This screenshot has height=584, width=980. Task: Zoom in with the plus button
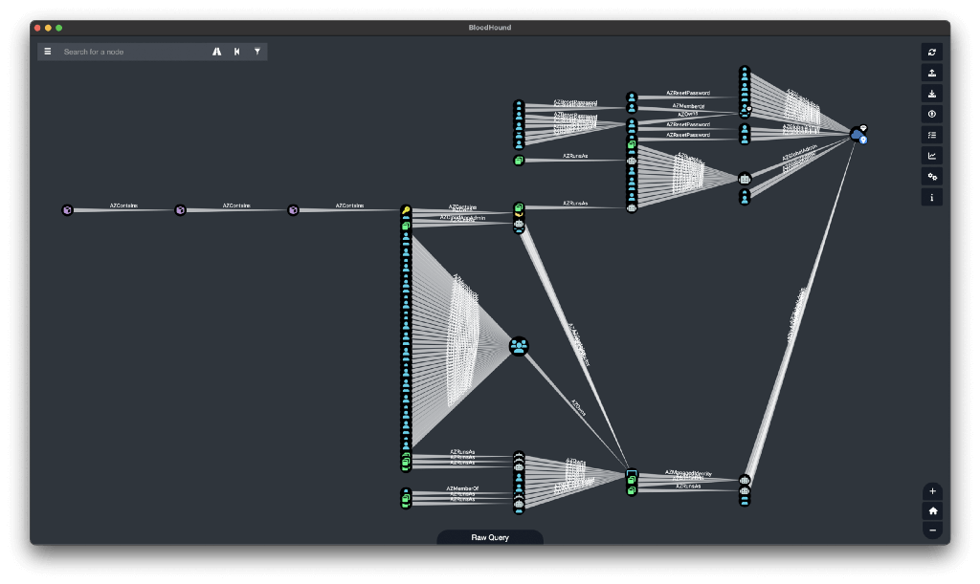tap(933, 491)
